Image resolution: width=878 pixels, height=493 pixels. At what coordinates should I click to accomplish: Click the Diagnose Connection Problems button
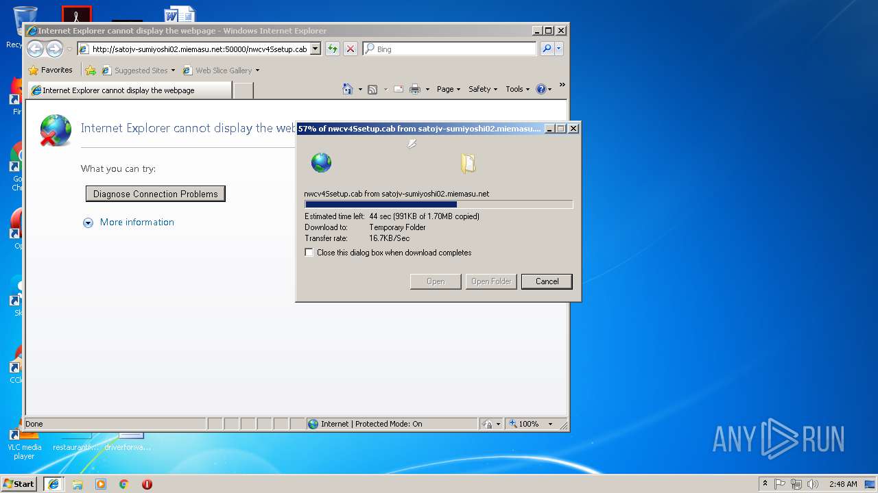click(156, 194)
